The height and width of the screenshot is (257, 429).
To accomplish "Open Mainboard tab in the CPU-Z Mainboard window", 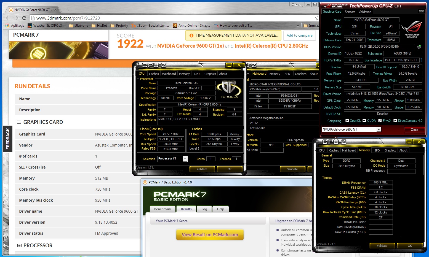I will (259, 74).
